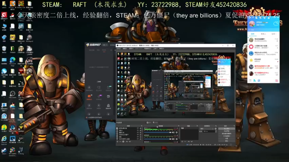Click orange tool icon in 直播伴侣 panel

pos(89,96)
